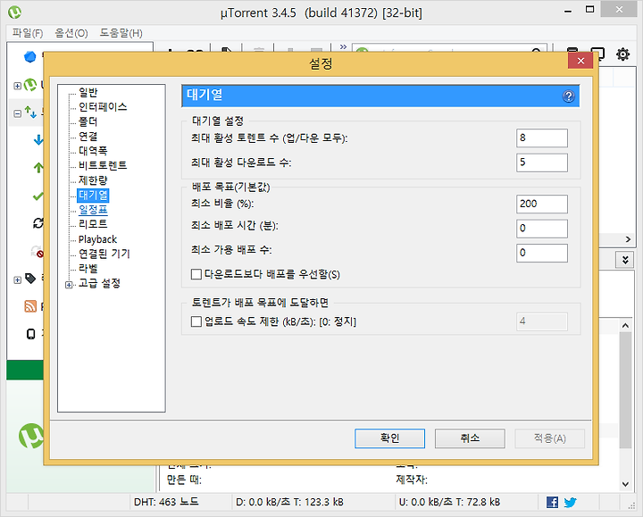Image resolution: width=643 pixels, height=517 pixels.
Task: Click the detail pane vertical scrollbar thumb
Action: click(x=625, y=390)
